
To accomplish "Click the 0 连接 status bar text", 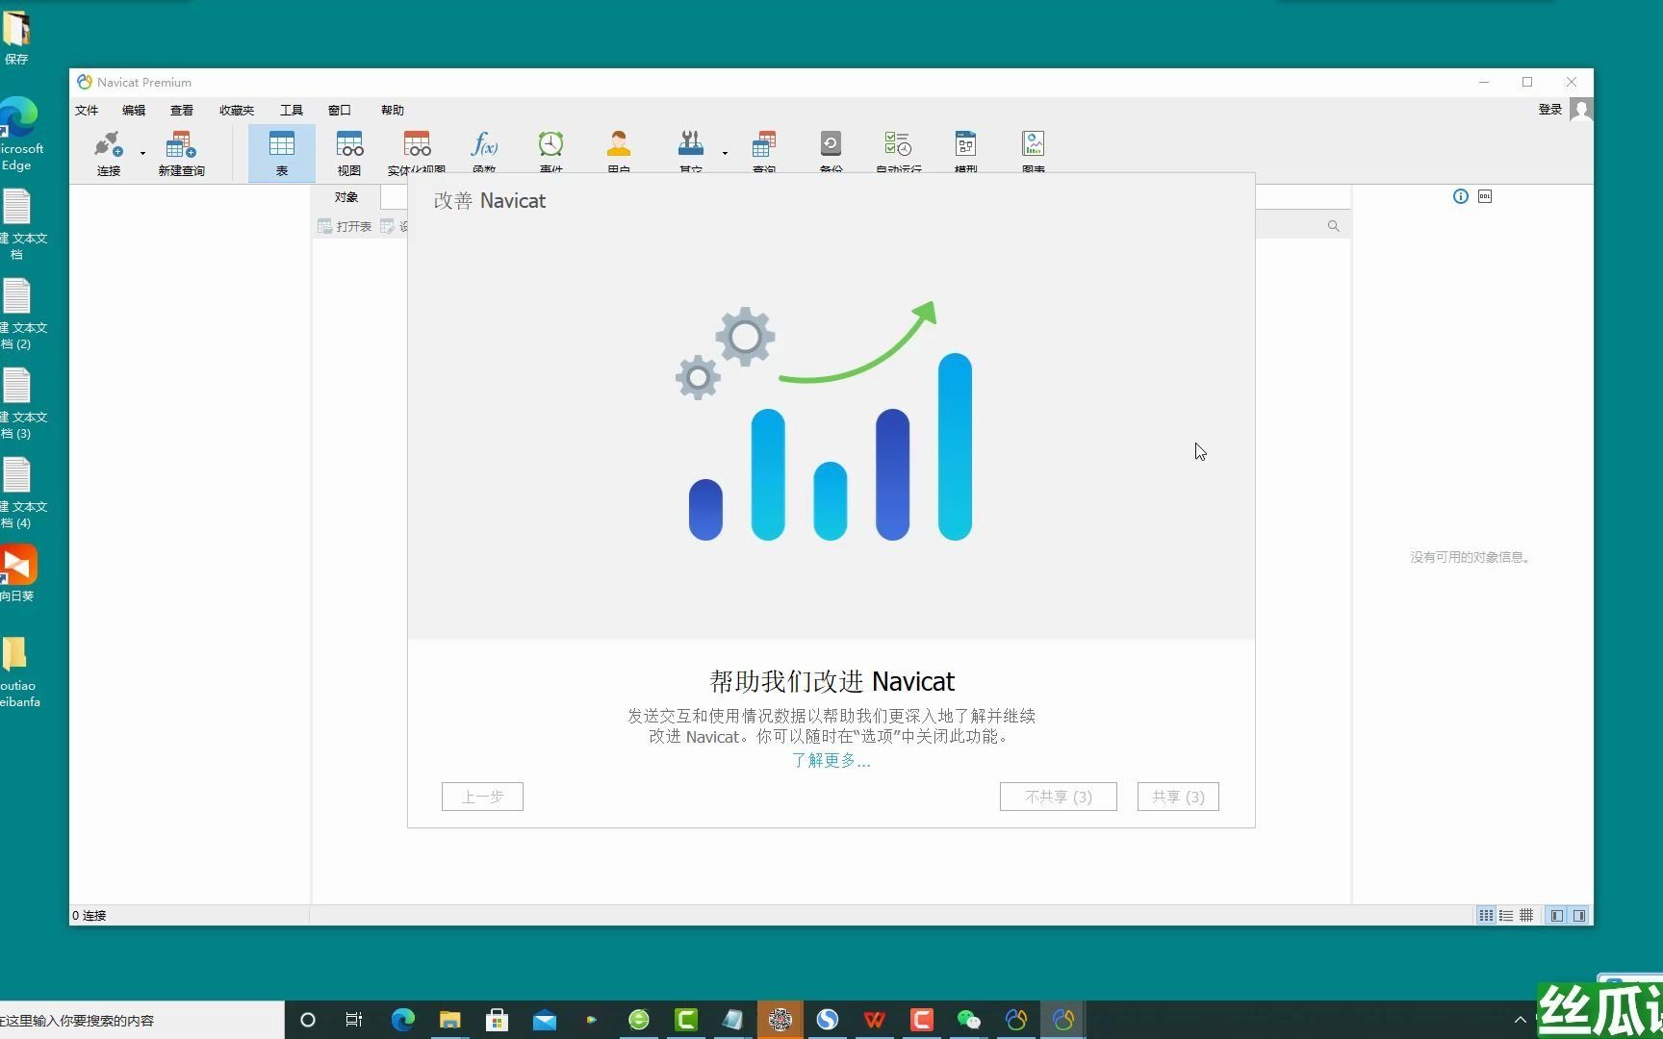I will pyautogui.click(x=90, y=915).
